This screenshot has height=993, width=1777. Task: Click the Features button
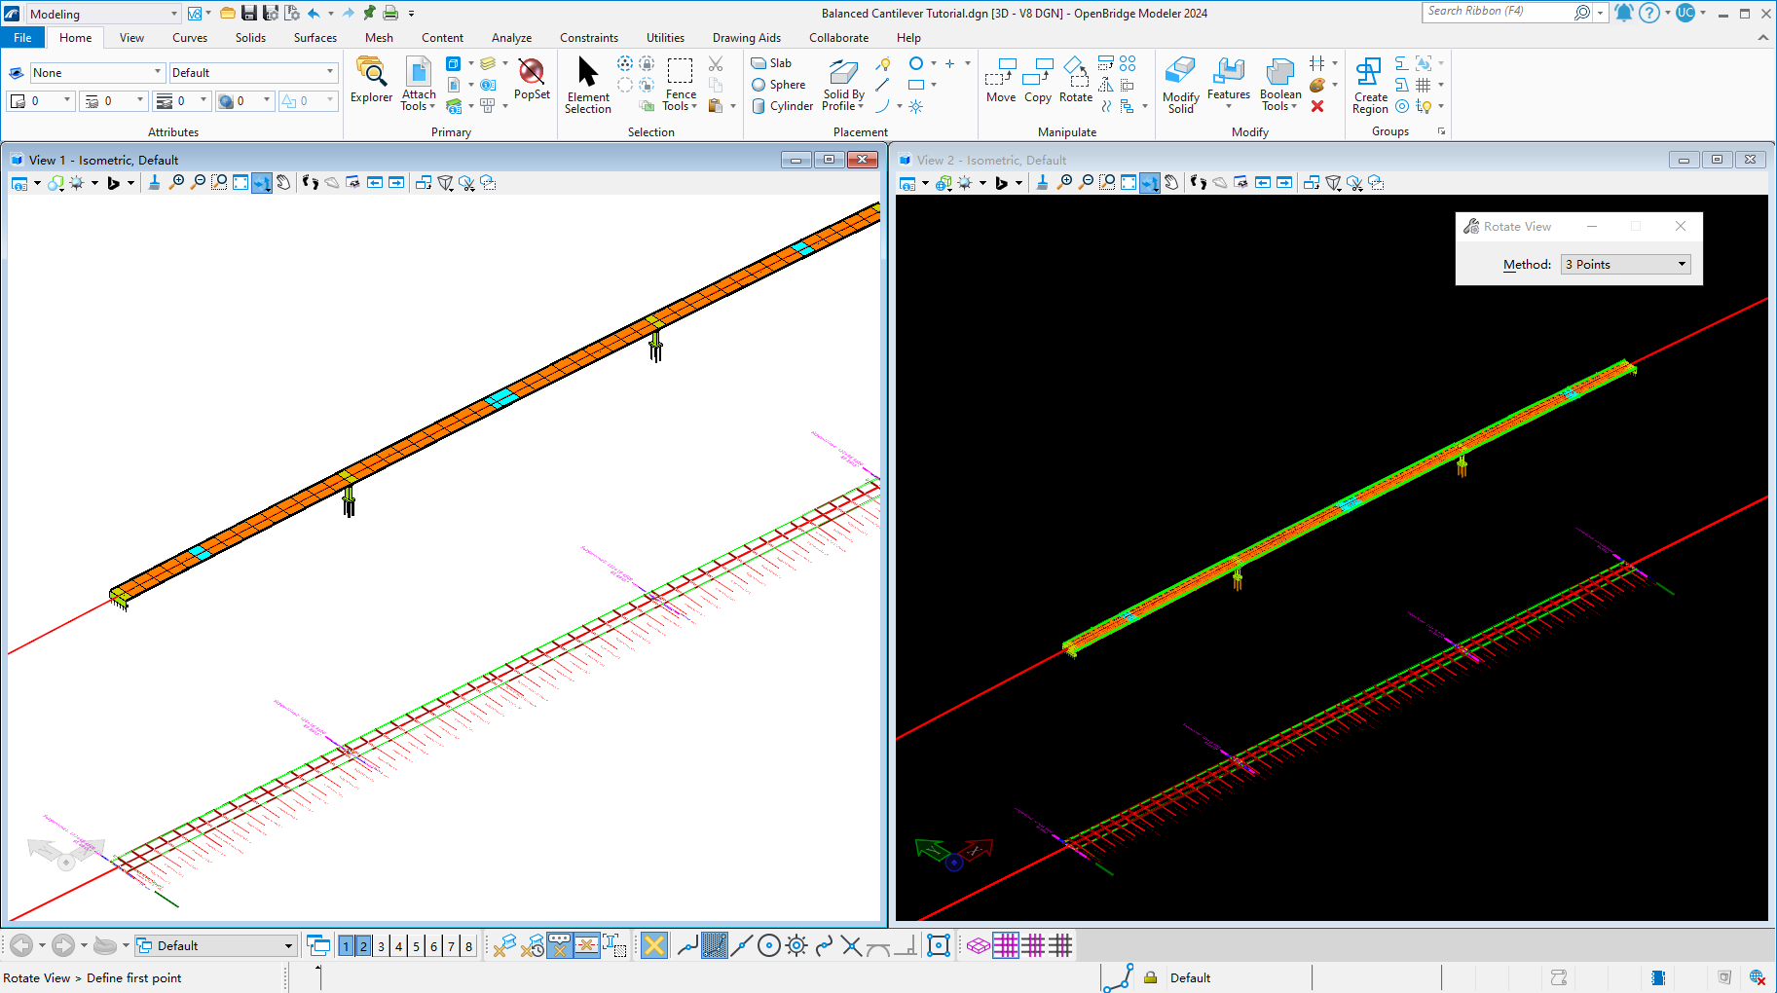click(x=1228, y=83)
